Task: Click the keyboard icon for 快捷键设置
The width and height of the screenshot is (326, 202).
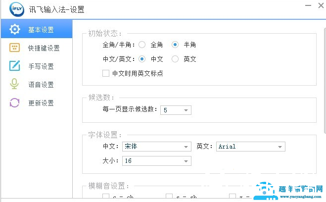Action: point(14,48)
